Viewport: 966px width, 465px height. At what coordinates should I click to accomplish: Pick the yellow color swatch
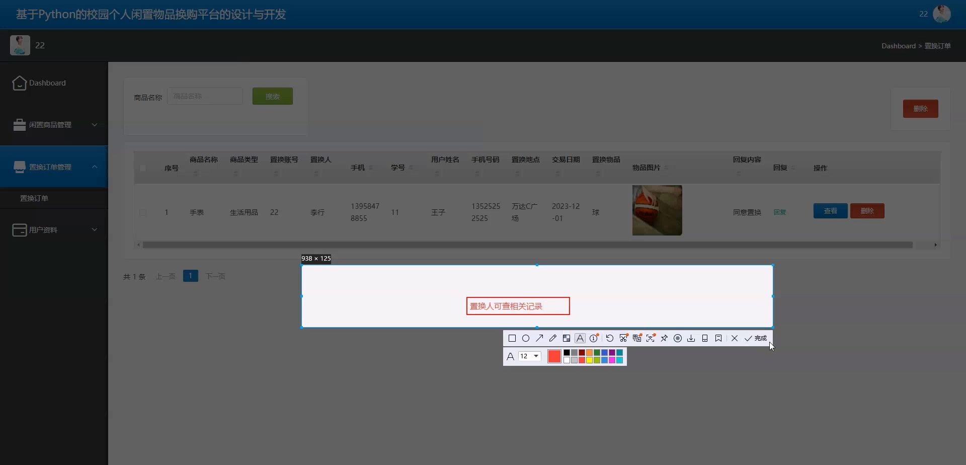[589, 360]
